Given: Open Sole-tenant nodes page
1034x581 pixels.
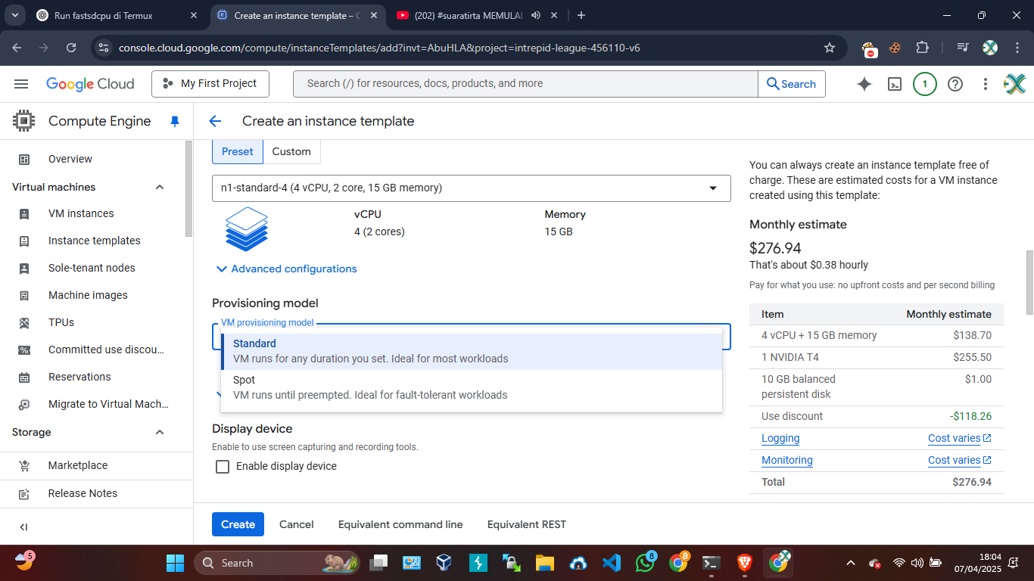Looking at the screenshot, I should tap(92, 268).
